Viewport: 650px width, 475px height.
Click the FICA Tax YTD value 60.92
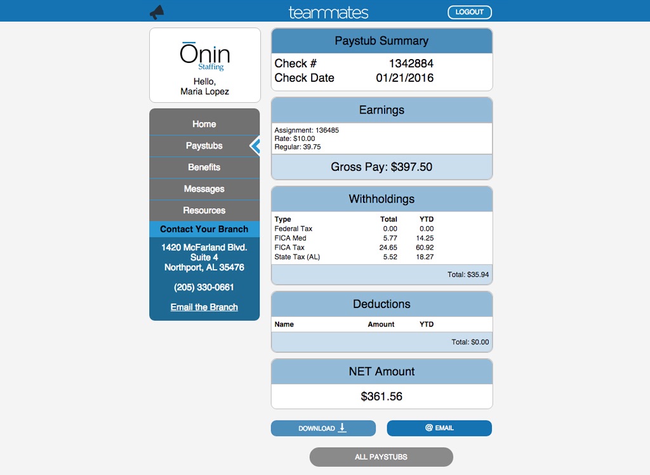tap(425, 248)
